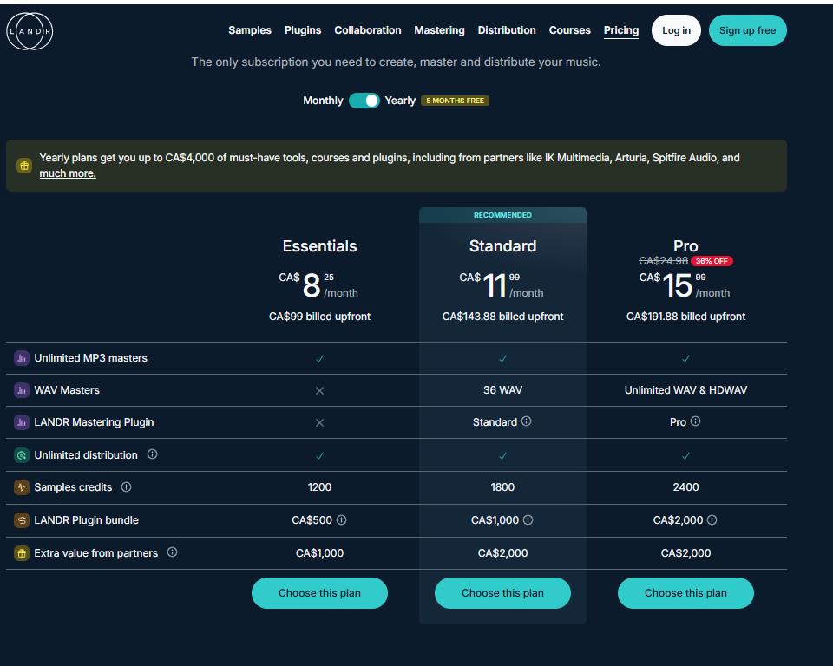Open the Samples menu

coord(250,30)
